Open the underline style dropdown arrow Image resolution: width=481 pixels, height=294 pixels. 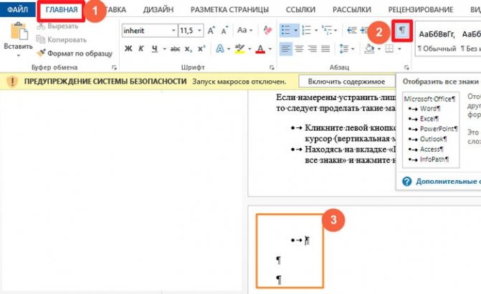click(x=164, y=49)
